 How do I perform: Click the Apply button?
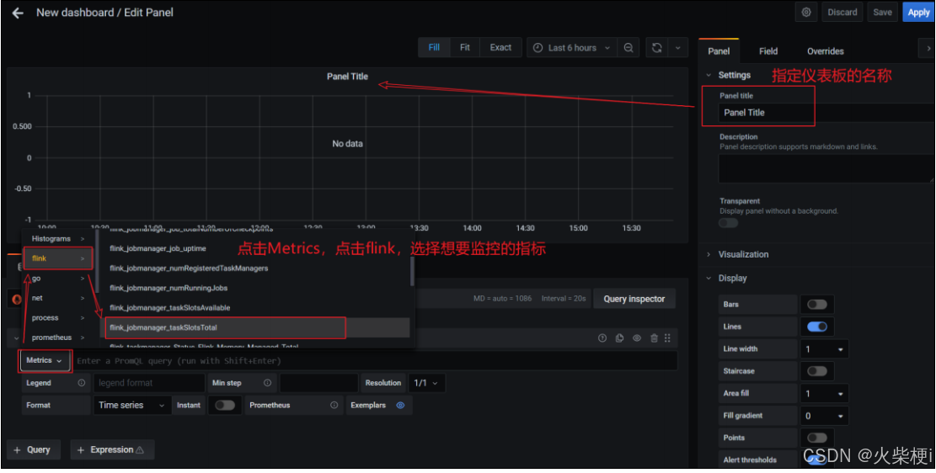click(x=918, y=12)
